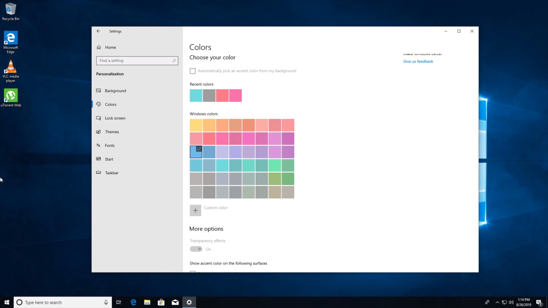Enable automatically pick accent color checkbox

[193, 71]
